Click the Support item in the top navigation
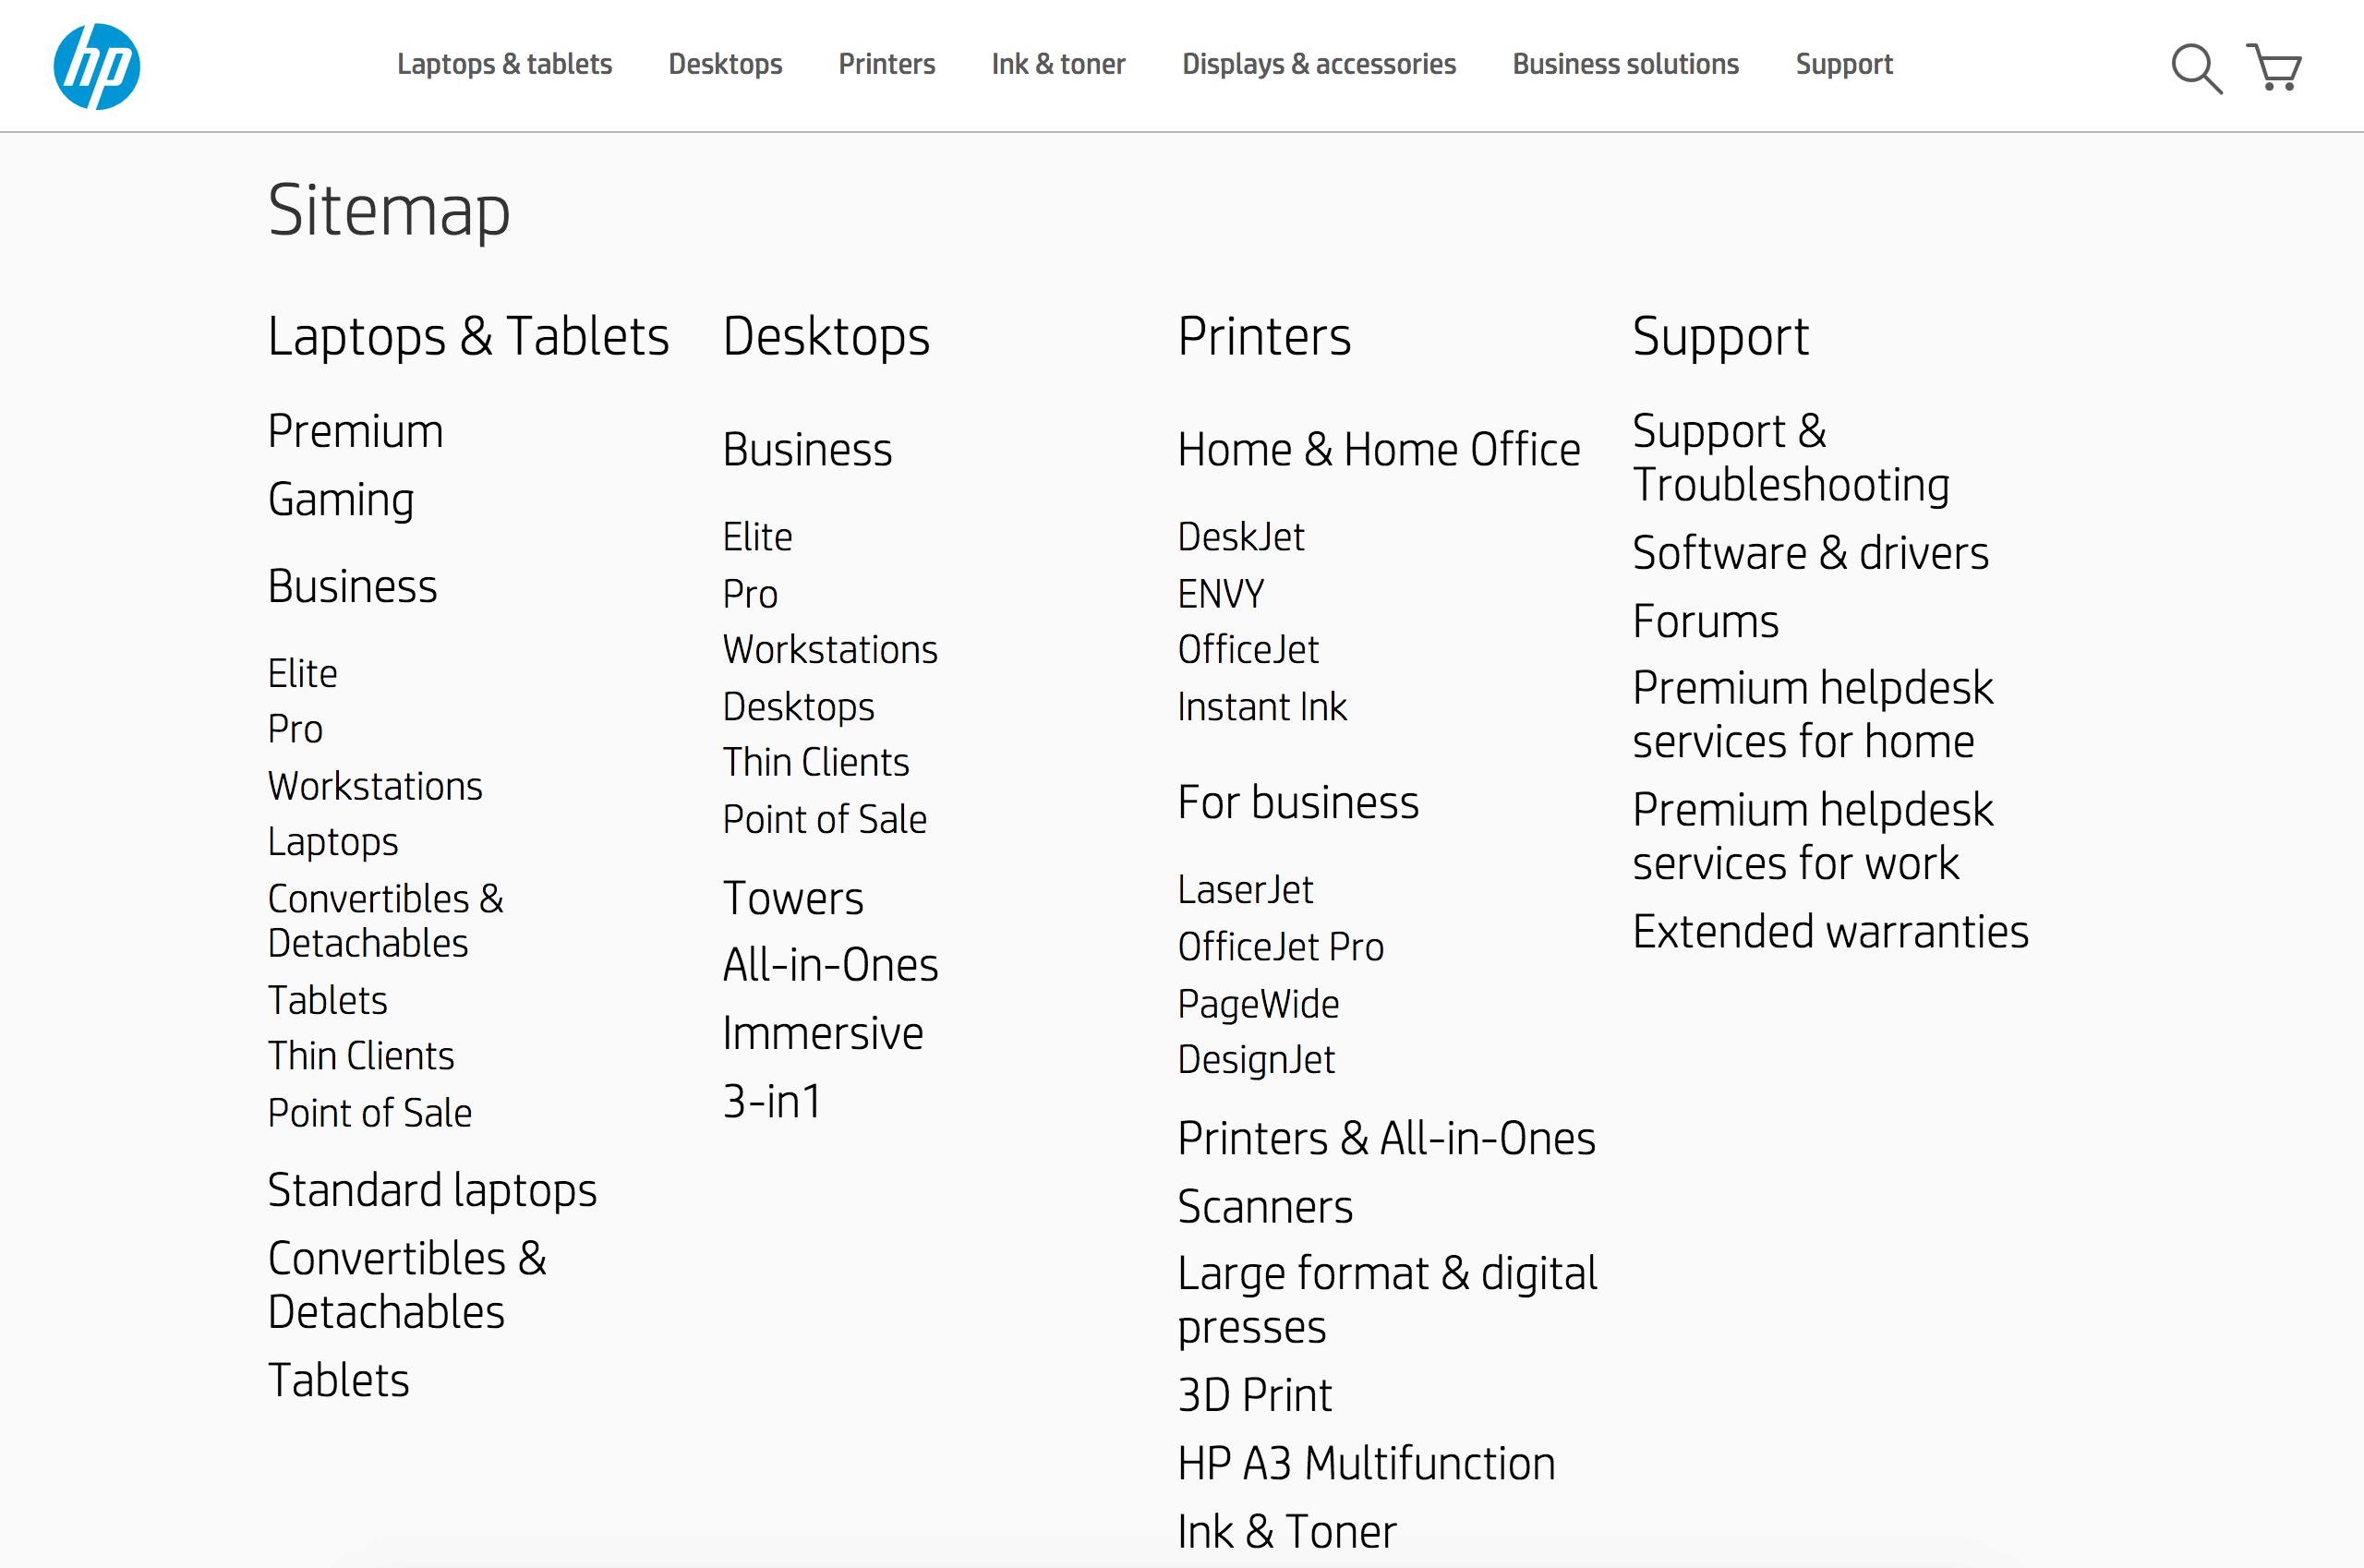Screen dimensions: 2364x1568 pos(1843,64)
